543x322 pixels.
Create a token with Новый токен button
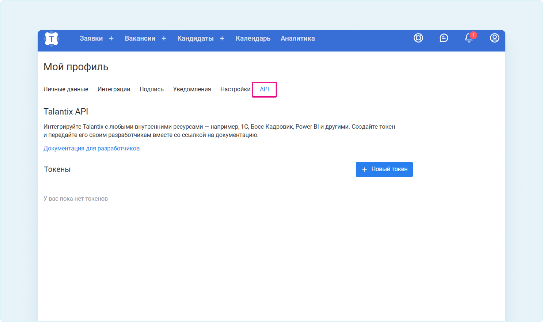384,169
